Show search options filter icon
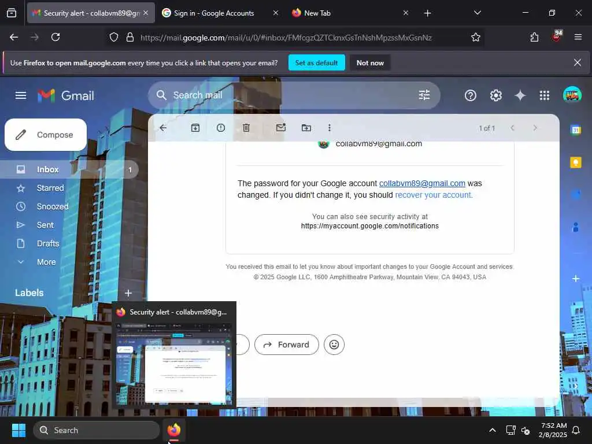This screenshot has height=444, width=592. point(424,95)
